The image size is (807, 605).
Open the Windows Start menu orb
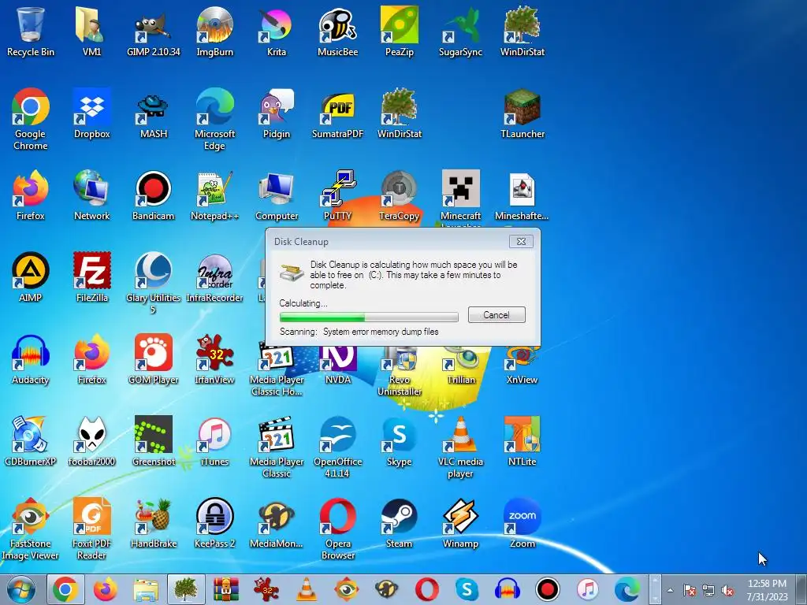click(x=20, y=589)
